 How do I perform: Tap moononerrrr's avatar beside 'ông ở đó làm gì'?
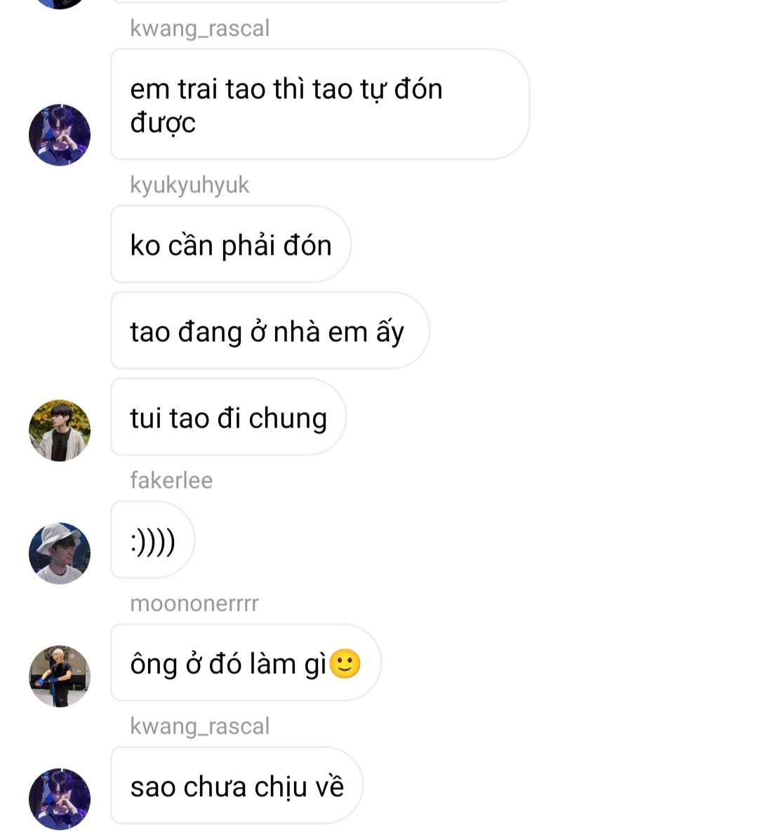(x=60, y=676)
